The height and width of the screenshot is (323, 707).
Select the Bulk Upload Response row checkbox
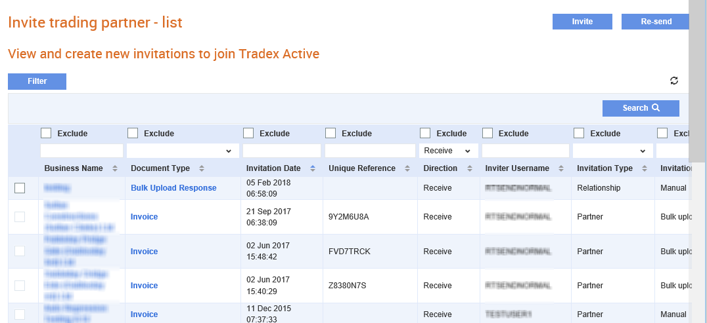point(20,188)
